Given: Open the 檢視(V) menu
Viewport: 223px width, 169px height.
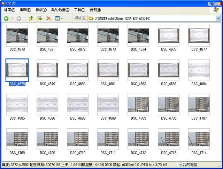Looking at the screenshot, I should click(x=41, y=10).
